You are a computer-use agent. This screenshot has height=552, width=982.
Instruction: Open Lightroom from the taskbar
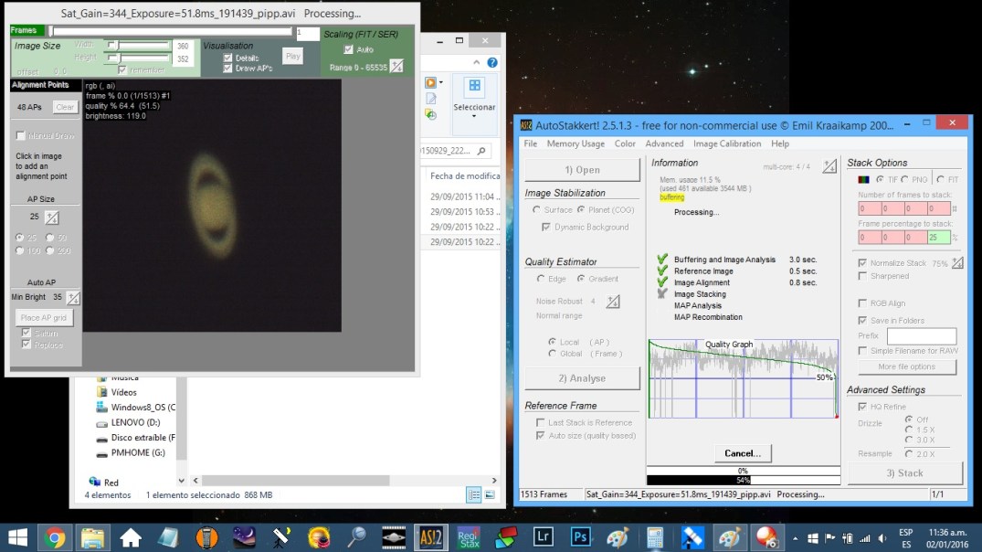click(543, 537)
